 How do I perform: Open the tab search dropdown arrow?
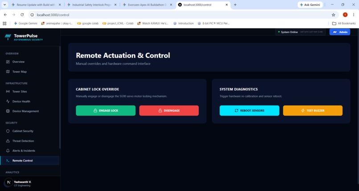click(x=4, y=4)
